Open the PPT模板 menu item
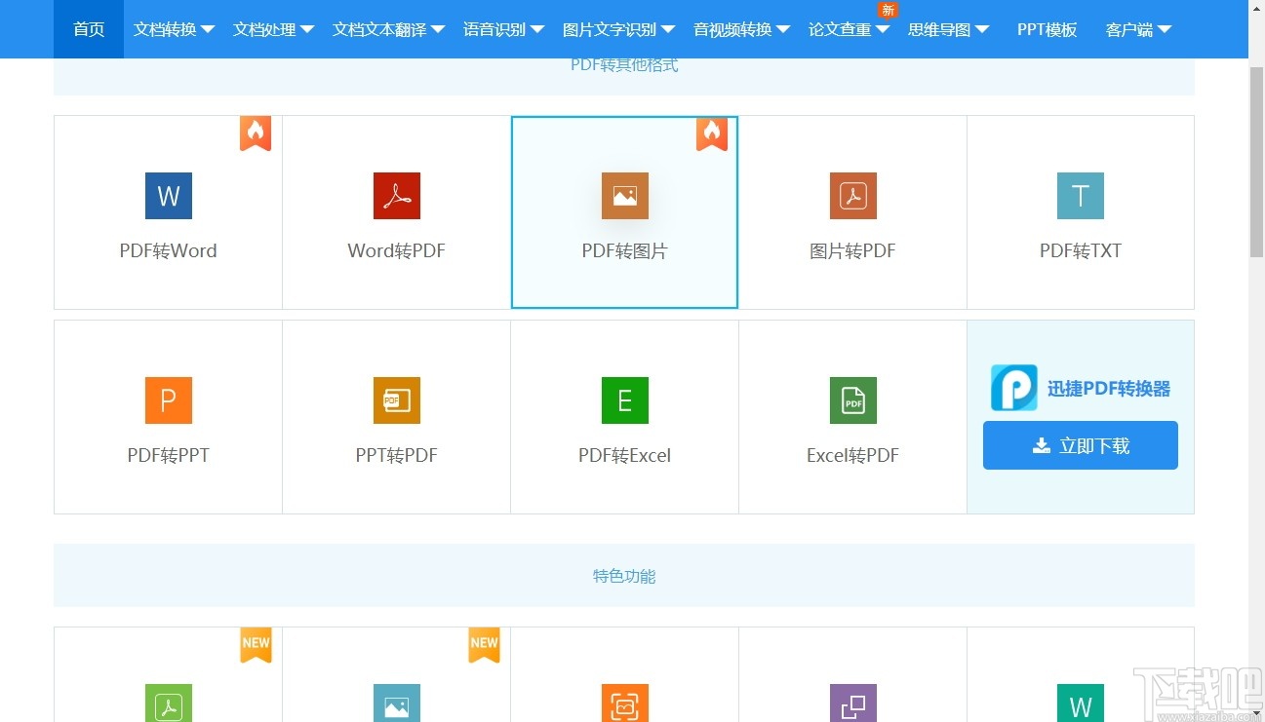 coord(1047,29)
